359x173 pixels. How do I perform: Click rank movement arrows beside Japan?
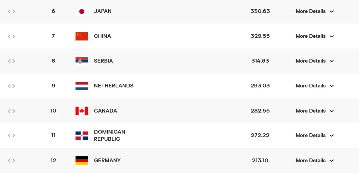[x=12, y=11]
